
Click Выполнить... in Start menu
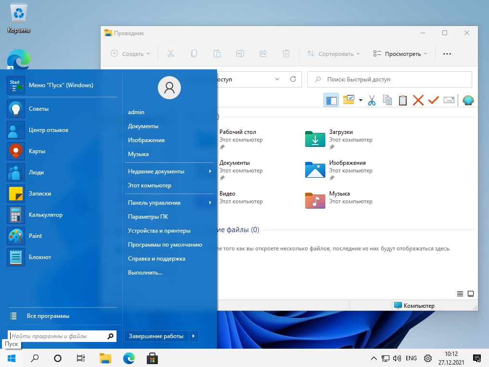coord(145,273)
